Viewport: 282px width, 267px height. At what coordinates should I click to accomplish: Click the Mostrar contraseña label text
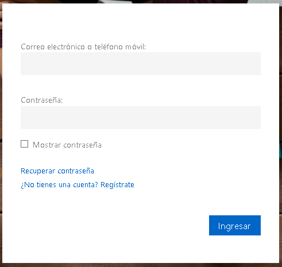[x=67, y=145]
